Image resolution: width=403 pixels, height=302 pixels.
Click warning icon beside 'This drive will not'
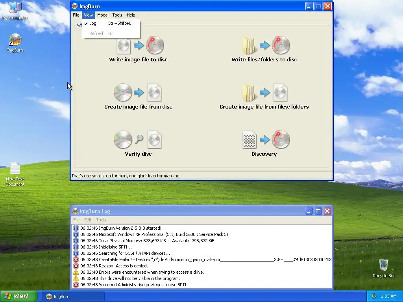click(x=76, y=278)
